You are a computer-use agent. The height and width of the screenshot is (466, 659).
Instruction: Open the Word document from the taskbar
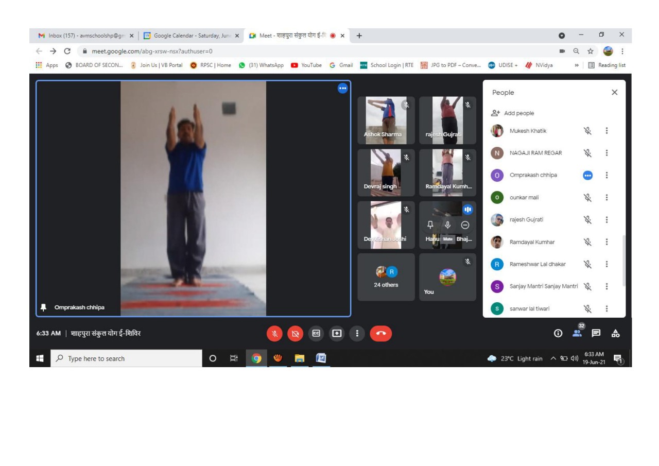(321, 358)
